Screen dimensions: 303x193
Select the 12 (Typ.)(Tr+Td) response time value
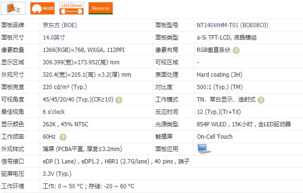click(219, 112)
